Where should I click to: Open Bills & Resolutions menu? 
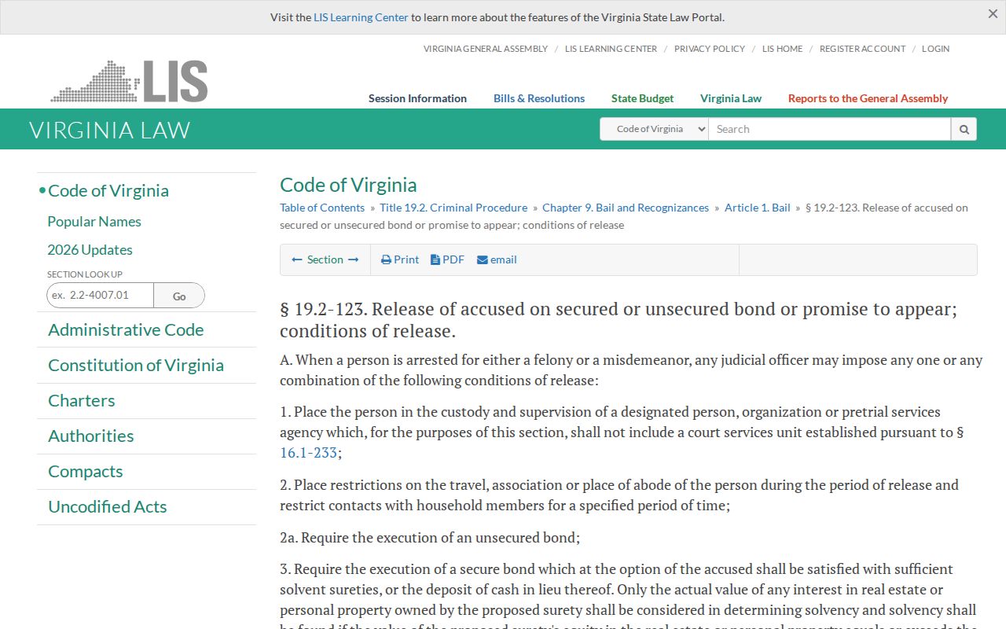pyautogui.click(x=539, y=98)
